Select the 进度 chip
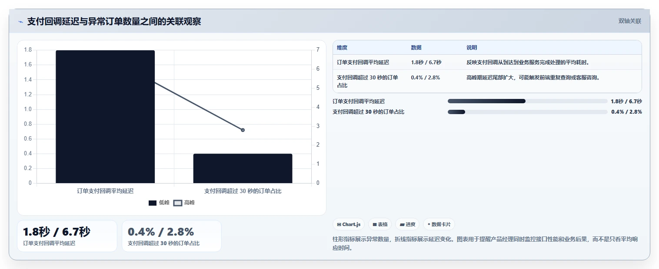This screenshot has width=659, height=269. point(407,224)
